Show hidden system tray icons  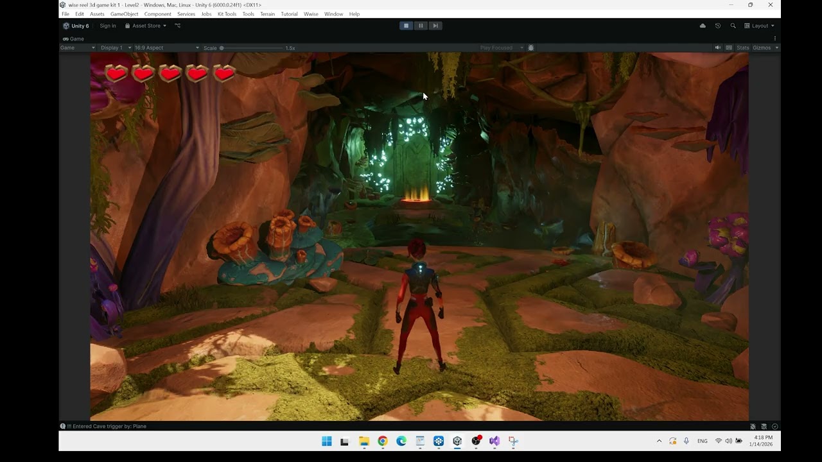click(659, 441)
